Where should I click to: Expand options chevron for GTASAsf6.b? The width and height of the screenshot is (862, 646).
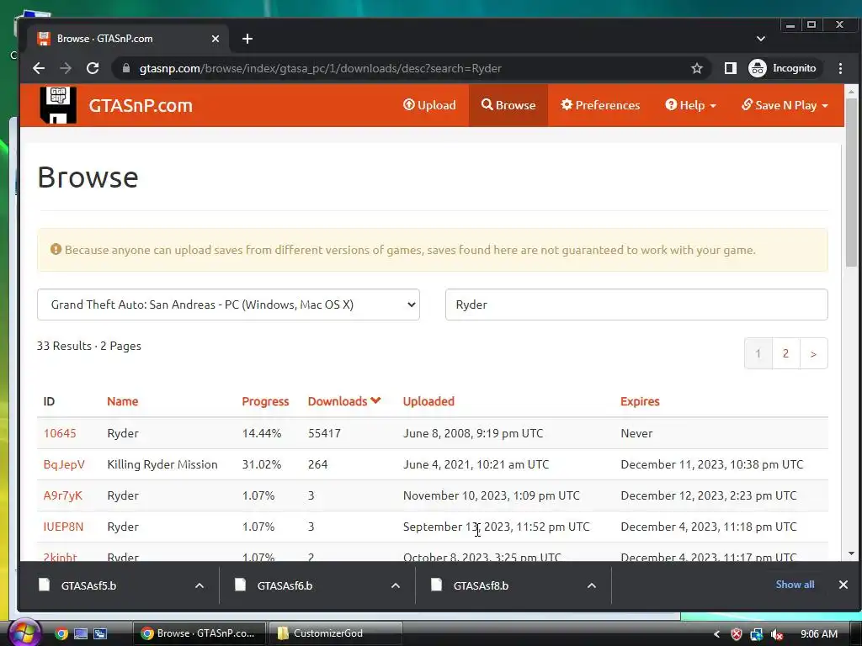396,585
